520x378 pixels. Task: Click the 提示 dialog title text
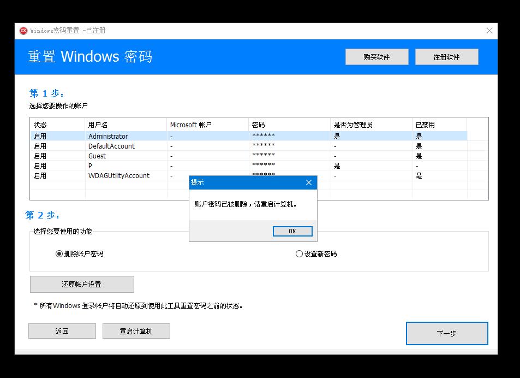click(x=198, y=182)
